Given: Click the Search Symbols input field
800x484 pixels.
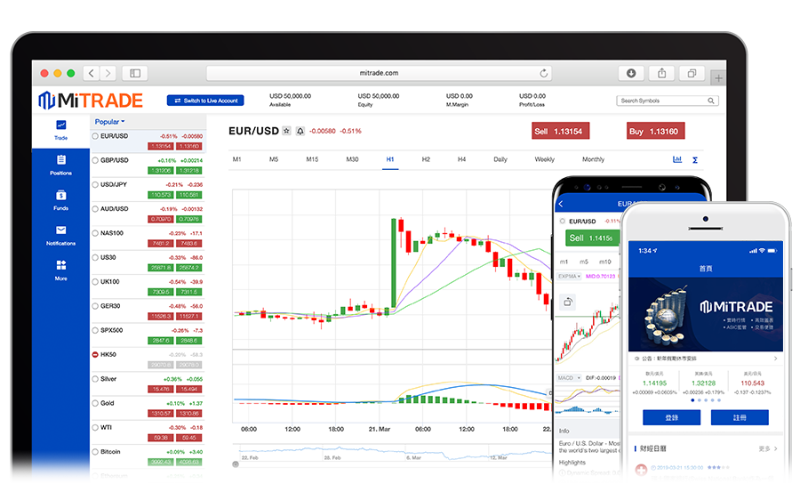Looking at the screenshot, I should click(x=667, y=101).
